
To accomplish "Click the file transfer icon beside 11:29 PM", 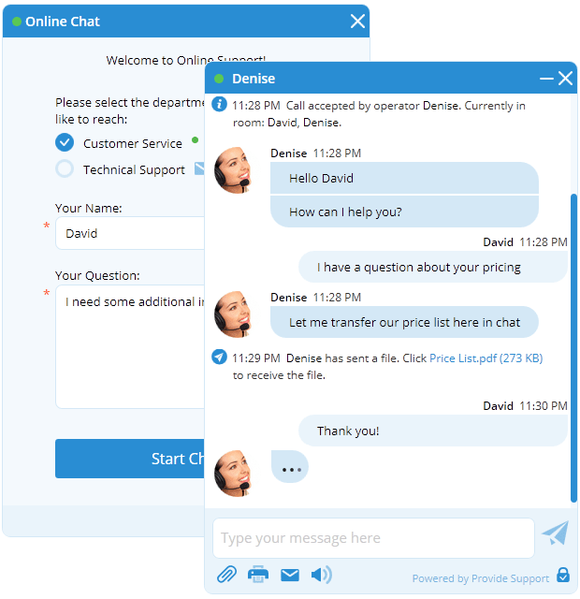I will point(219,357).
